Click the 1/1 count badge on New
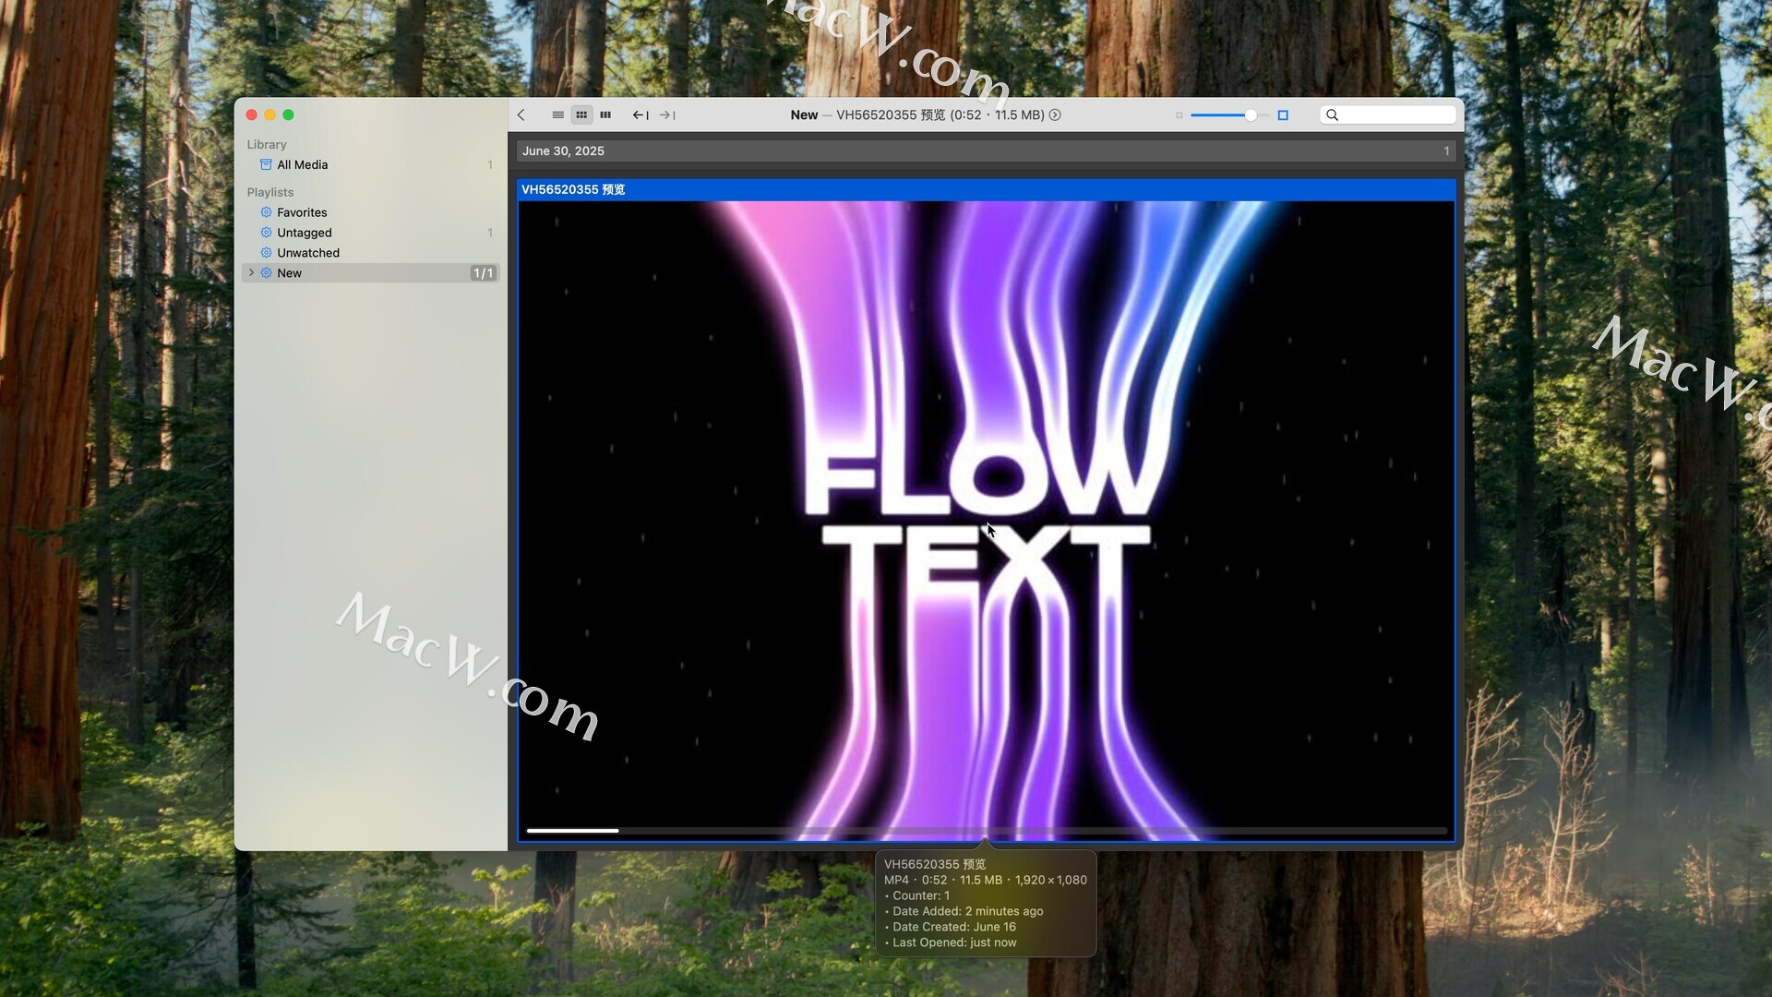Image resolution: width=1772 pixels, height=997 pixels. pyautogui.click(x=484, y=273)
